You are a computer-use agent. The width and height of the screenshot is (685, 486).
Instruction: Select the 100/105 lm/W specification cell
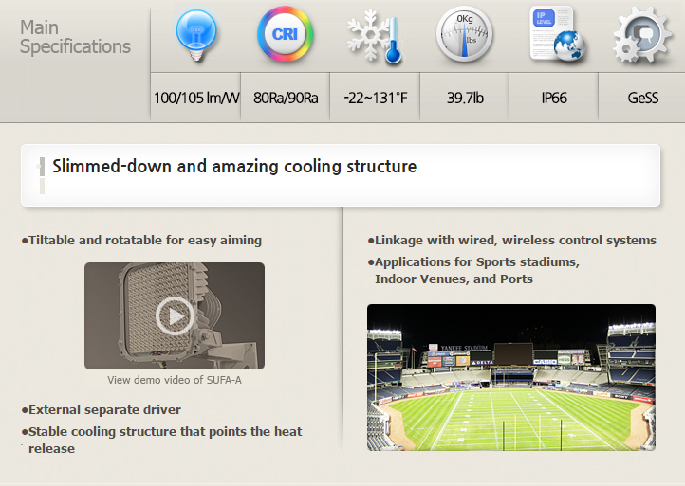click(195, 97)
